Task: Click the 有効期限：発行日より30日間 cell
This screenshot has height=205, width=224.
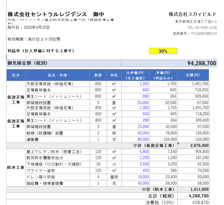Action: pyautogui.click(x=34, y=39)
